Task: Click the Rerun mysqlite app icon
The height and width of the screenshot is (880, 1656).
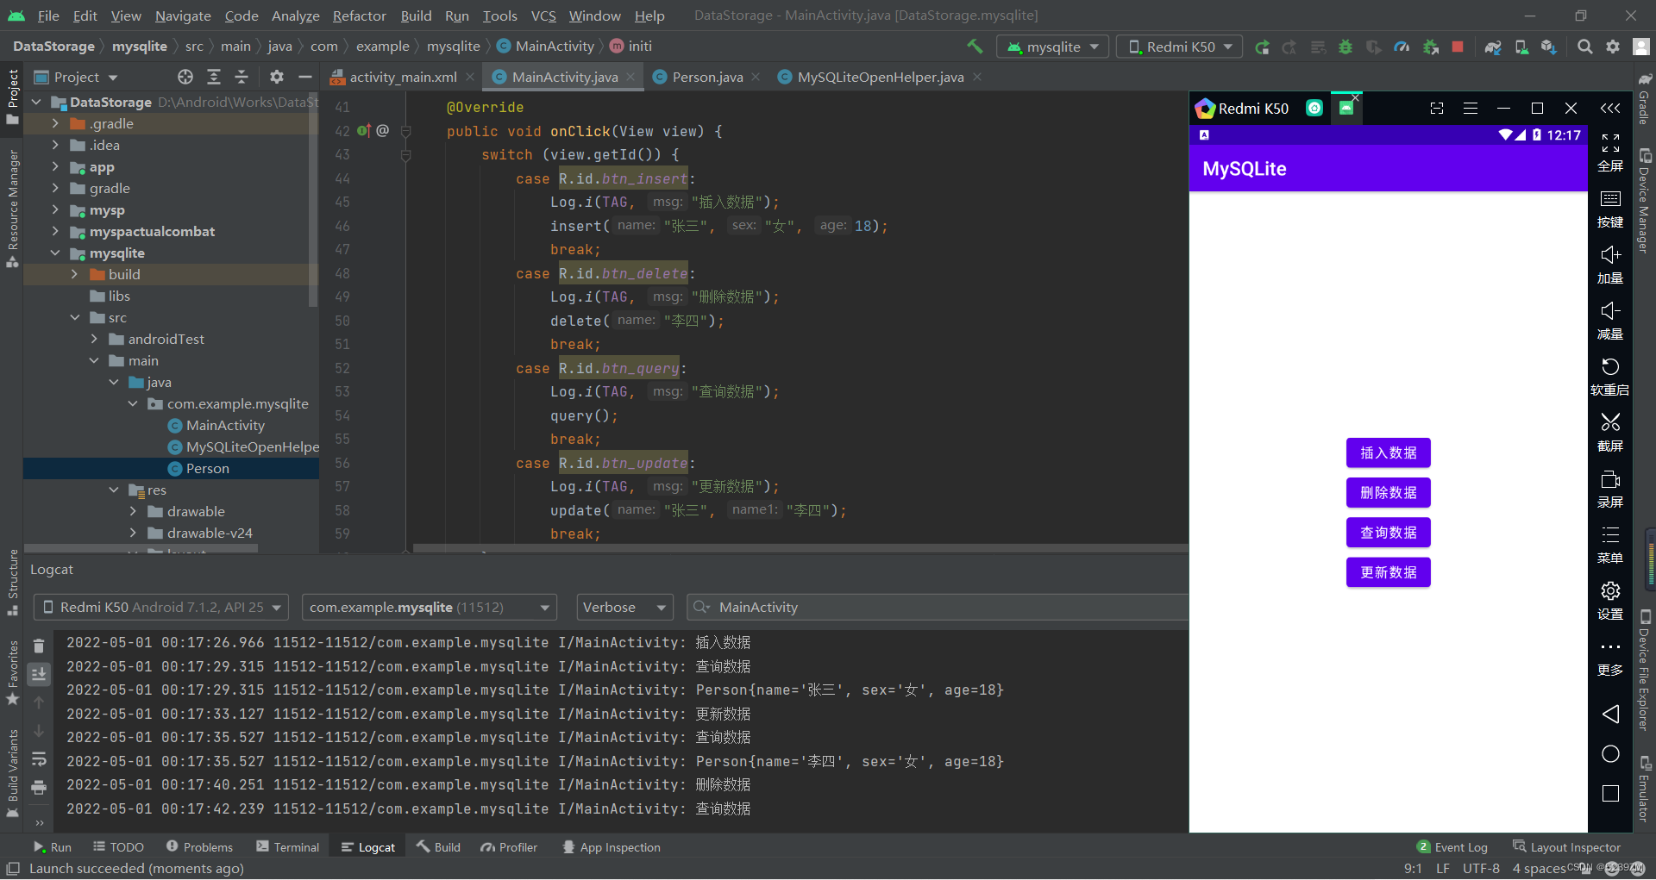Action: 1262,47
